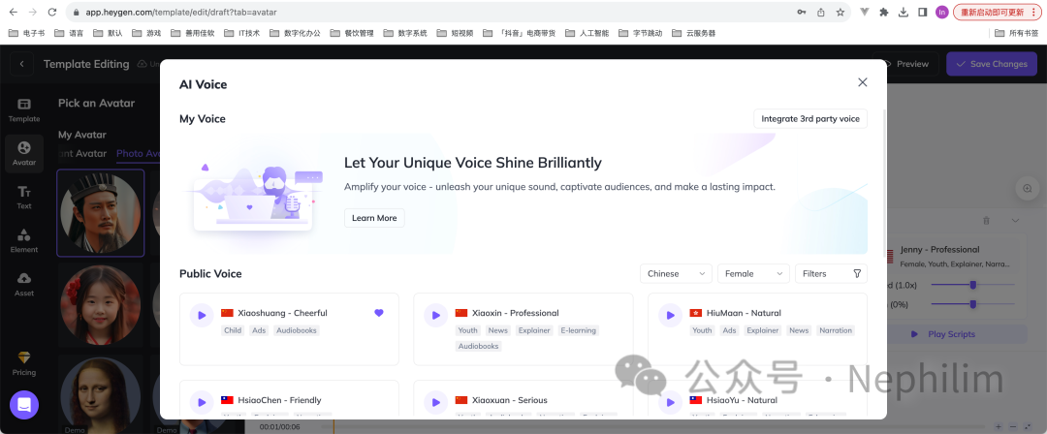Collapse the script section chevron

click(x=1016, y=220)
